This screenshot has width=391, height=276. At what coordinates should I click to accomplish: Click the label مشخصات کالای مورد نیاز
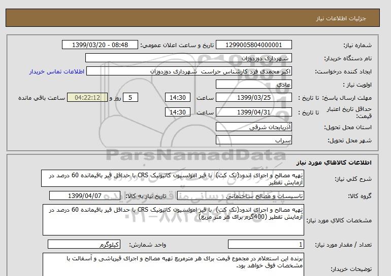click(x=339, y=220)
